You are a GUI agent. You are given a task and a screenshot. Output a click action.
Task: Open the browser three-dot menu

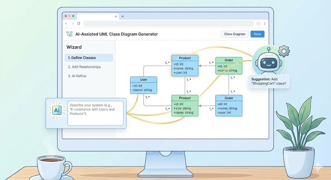tap(265, 24)
